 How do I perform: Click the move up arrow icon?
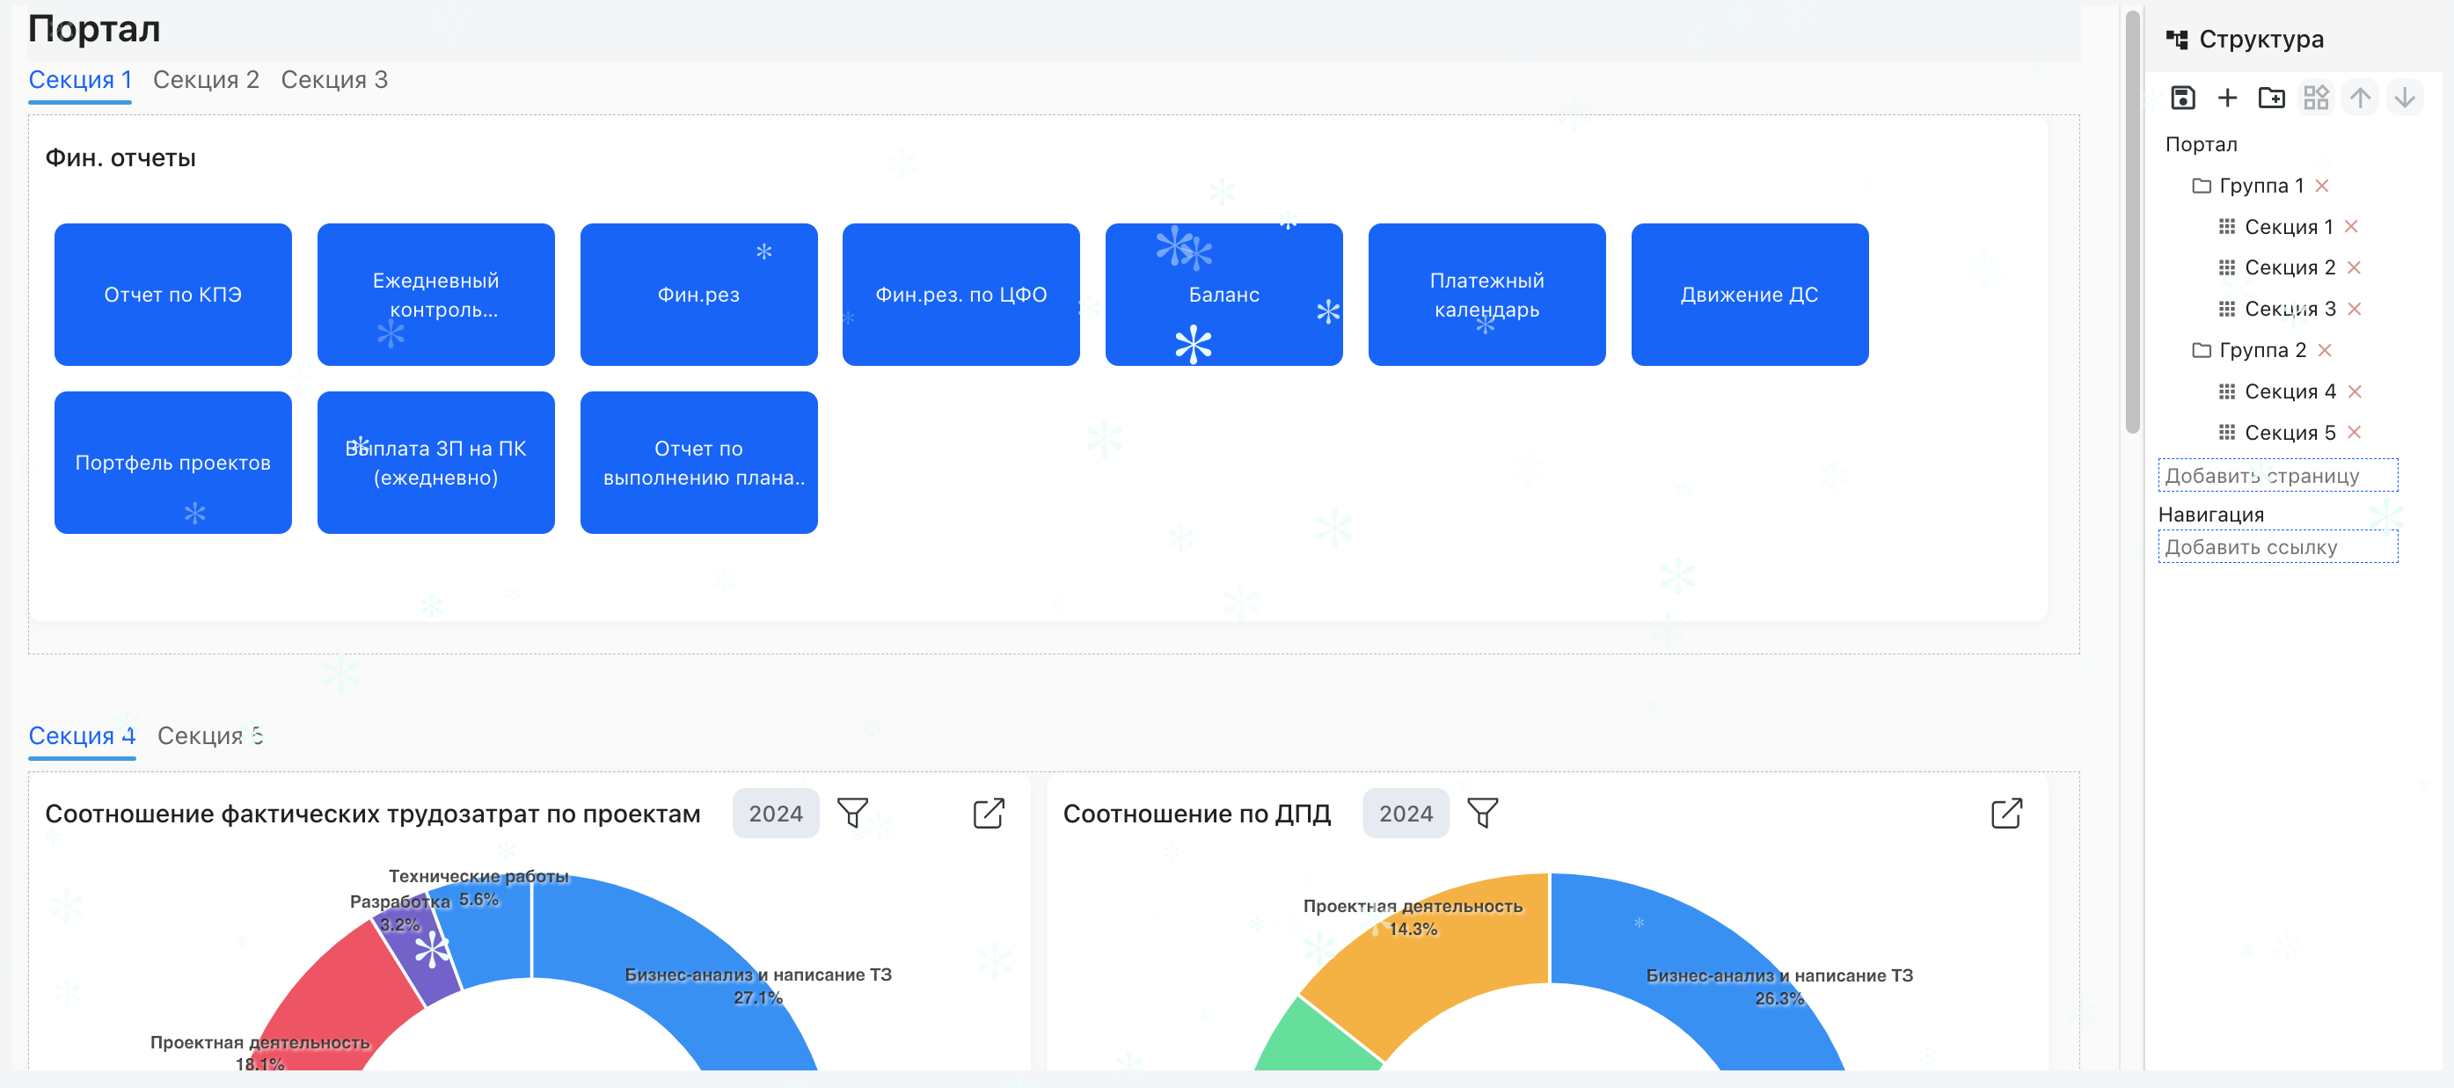coord(2361,99)
